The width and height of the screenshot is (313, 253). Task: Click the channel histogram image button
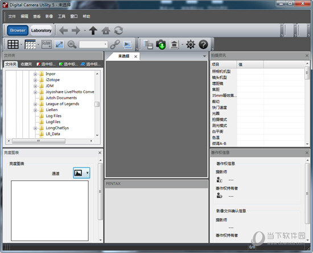(x=78, y=173)
